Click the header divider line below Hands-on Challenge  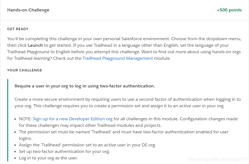pyautogui.click(x=124, y=20)
